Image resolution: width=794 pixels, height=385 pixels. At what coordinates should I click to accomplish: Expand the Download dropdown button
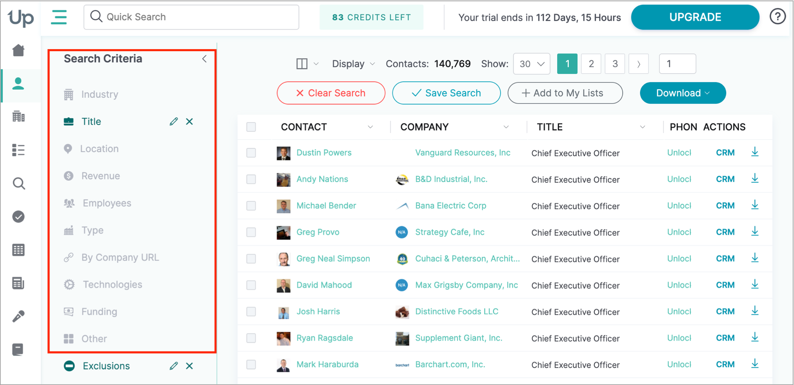(683, 93)
